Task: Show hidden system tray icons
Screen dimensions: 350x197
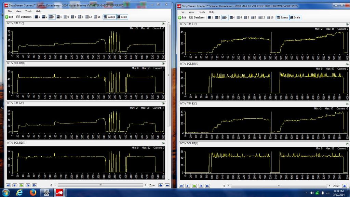Action: coord(307,193)
